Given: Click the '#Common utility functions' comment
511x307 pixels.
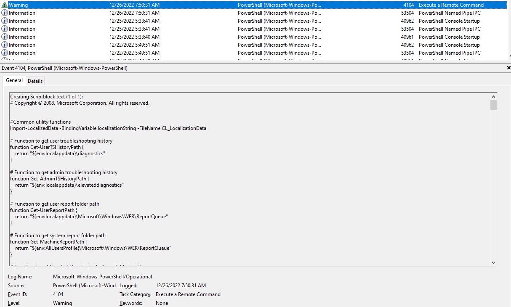Looking at the screenshot, I should 40,122.
